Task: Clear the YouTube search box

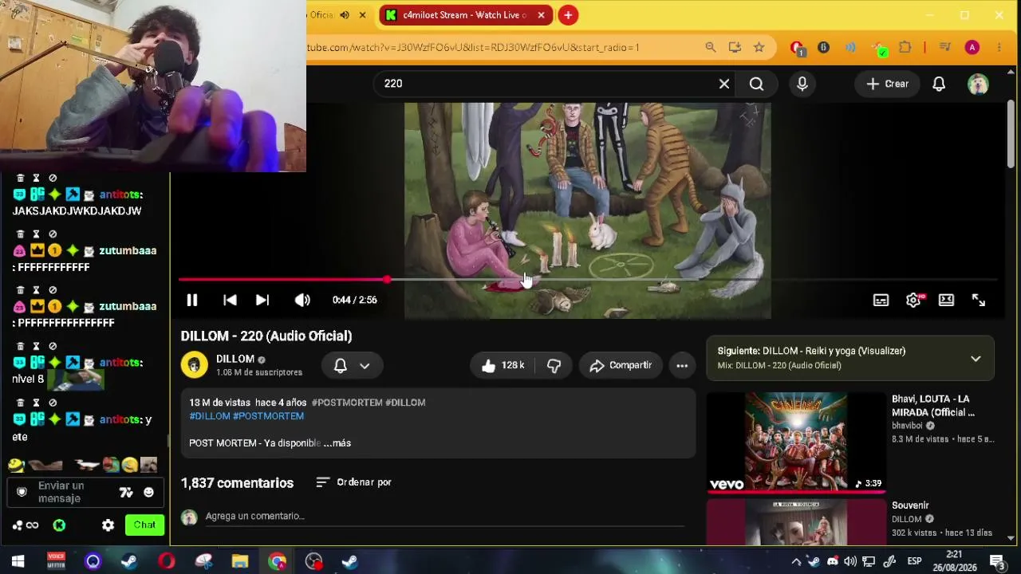Action: point(724,84)
